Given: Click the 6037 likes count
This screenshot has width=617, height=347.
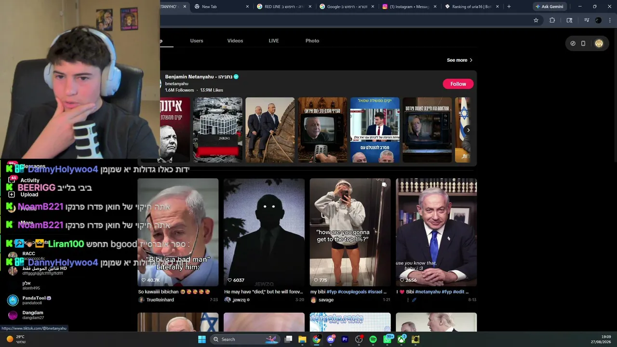Looking at the screenshot, I should (x=236, y=280).
